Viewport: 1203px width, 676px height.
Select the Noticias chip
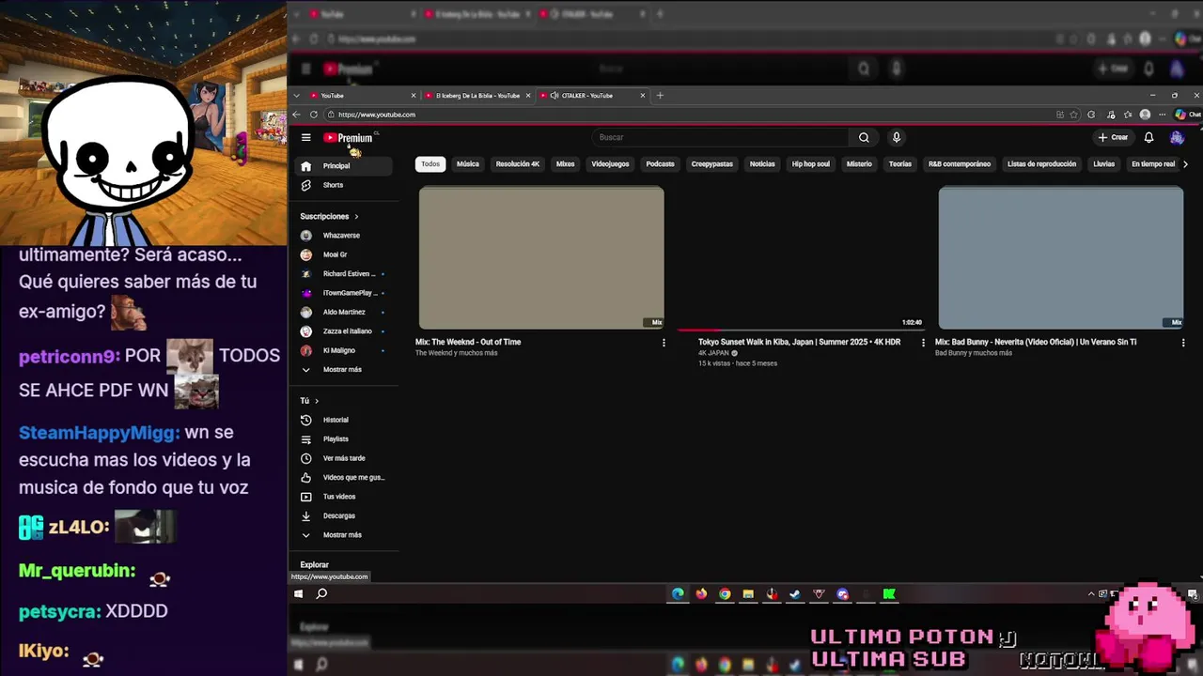click(762, 163)
